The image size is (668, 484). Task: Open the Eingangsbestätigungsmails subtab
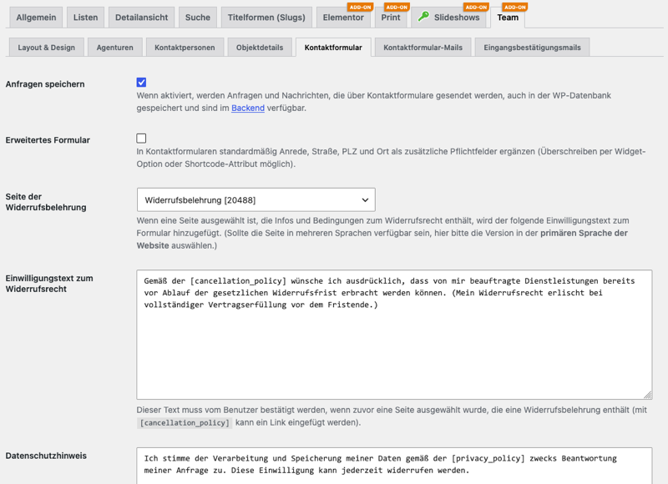[x=532, y=48]
